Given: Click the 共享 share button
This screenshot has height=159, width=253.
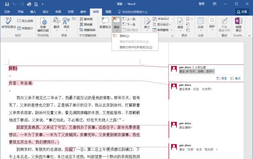Looking at the screenshot, I should (x=241, y=12).
